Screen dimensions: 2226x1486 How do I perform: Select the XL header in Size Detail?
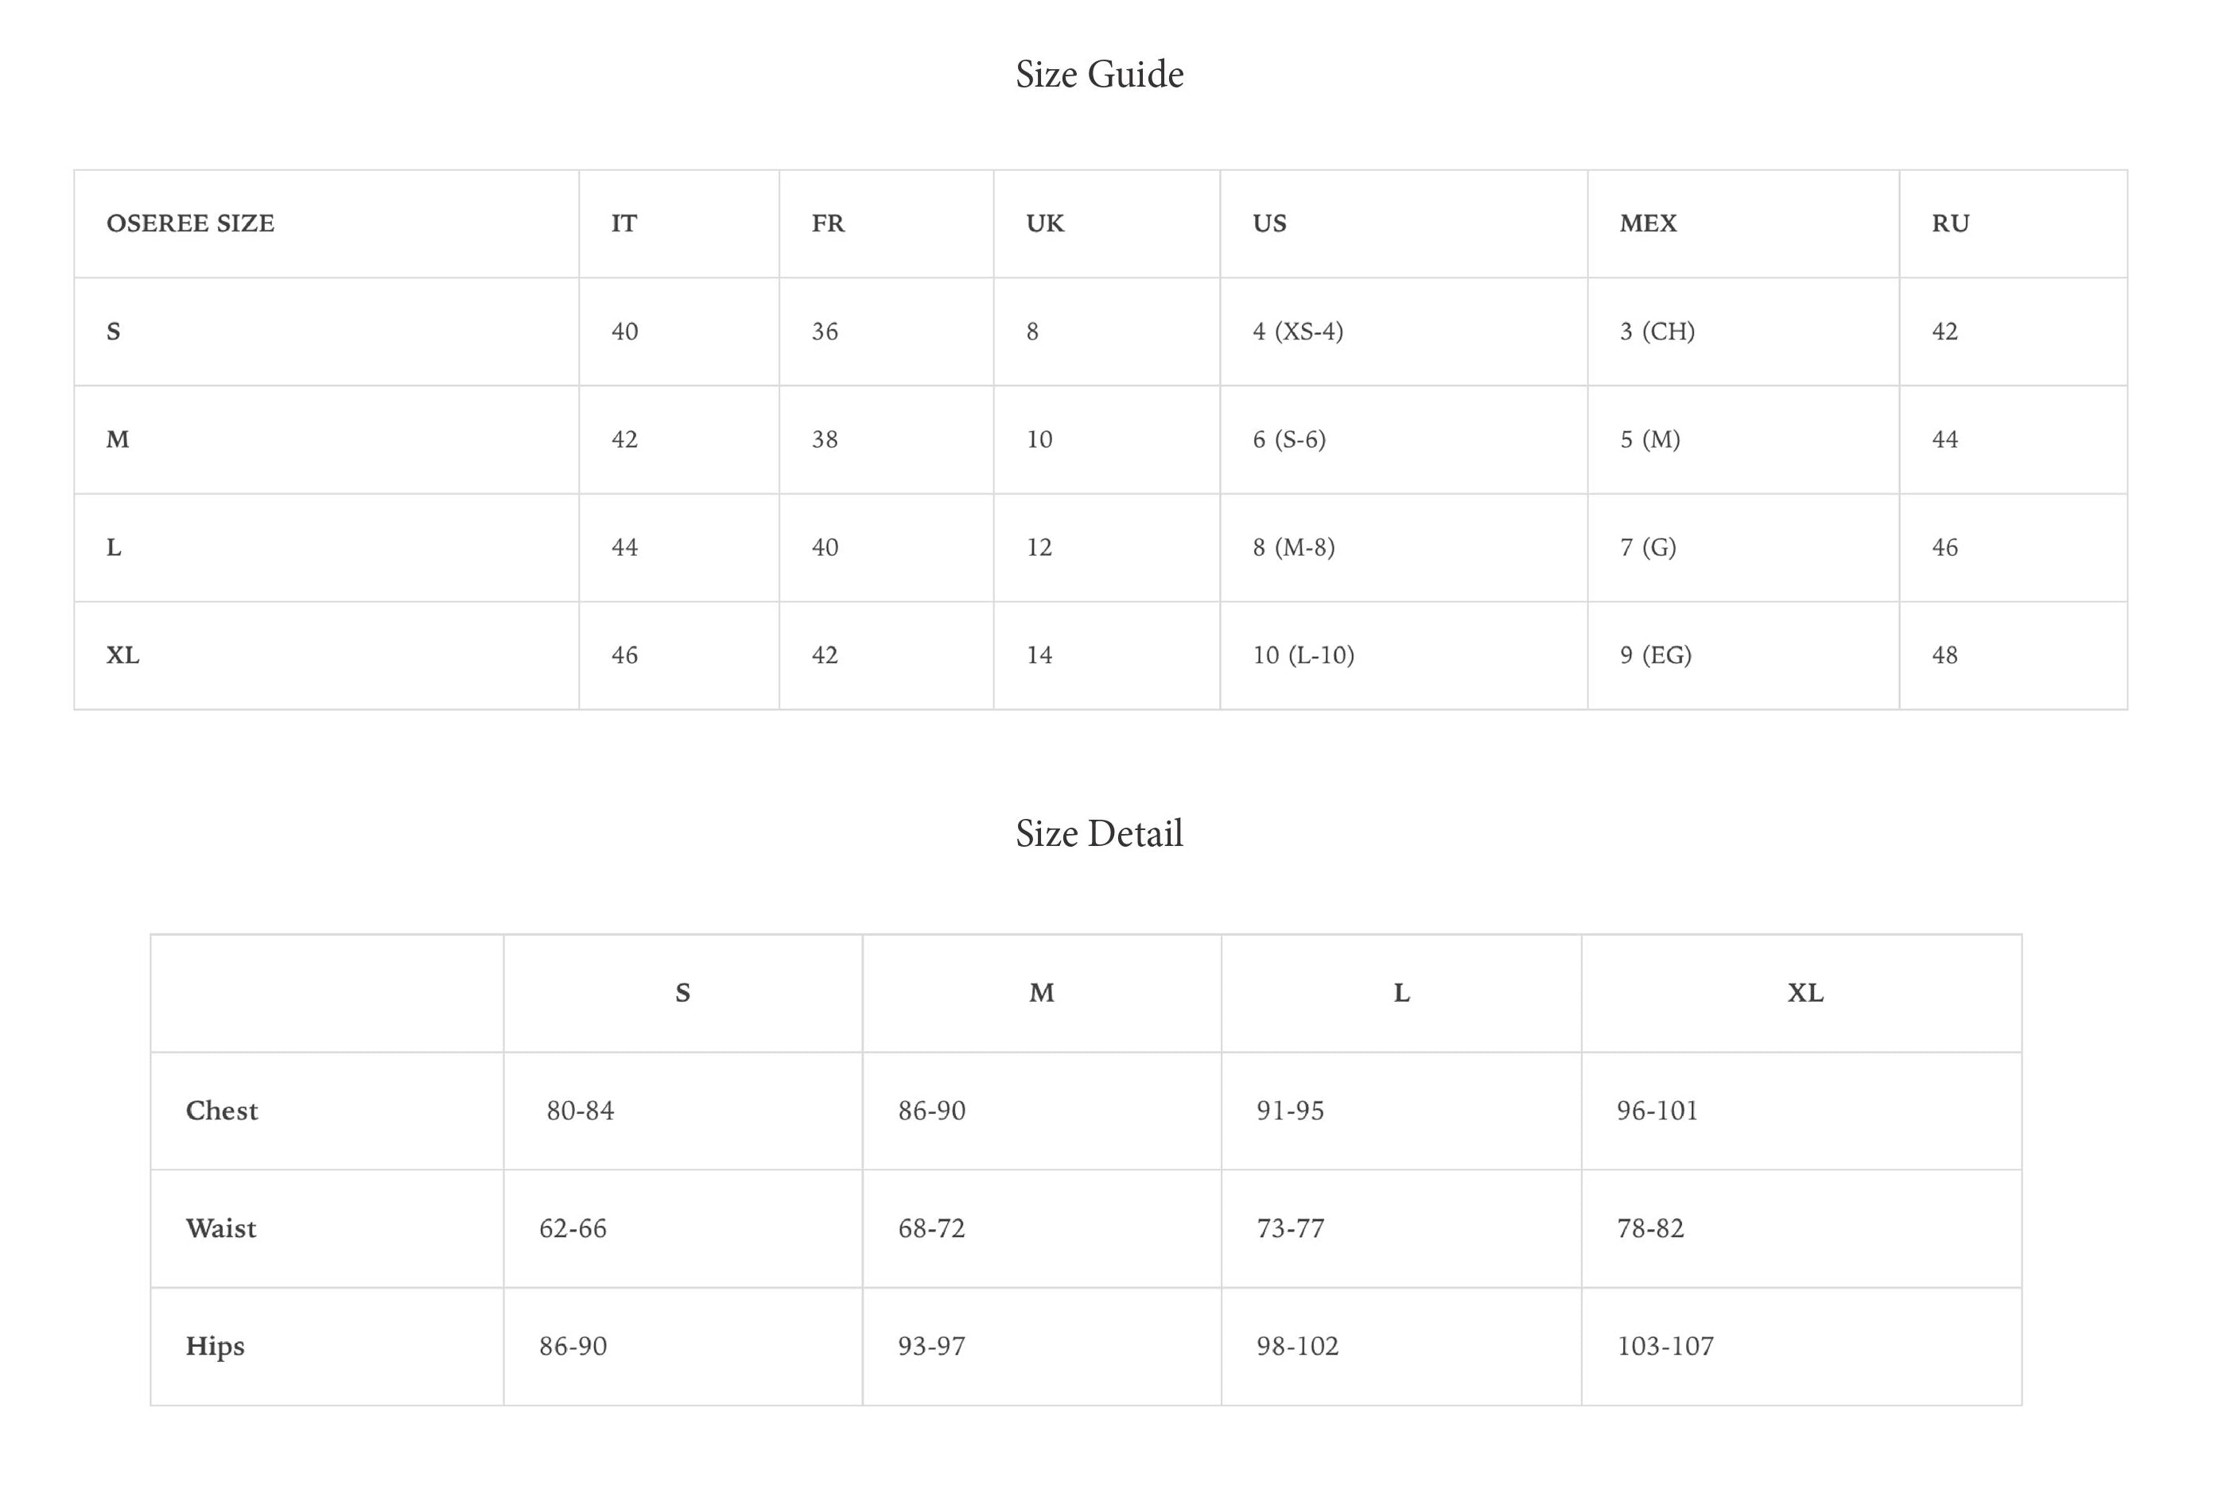point(1805,993)
